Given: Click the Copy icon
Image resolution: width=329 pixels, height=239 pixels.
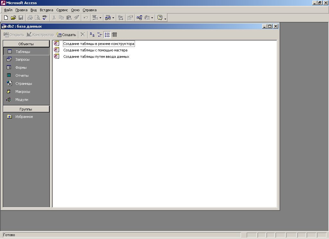Looking at the screenshot, I should (61, 18).
